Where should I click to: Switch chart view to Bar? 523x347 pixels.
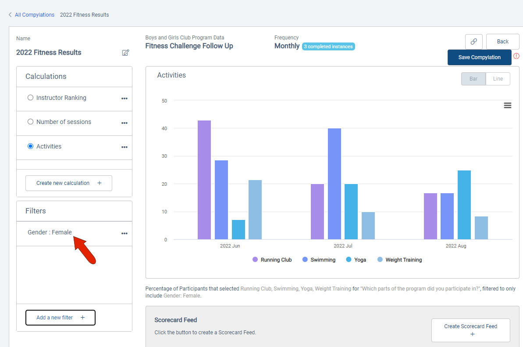click(473, 79)
